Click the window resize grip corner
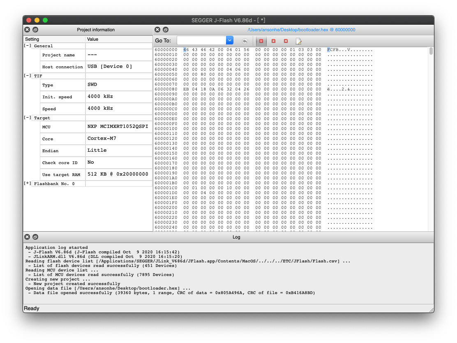 432,310
